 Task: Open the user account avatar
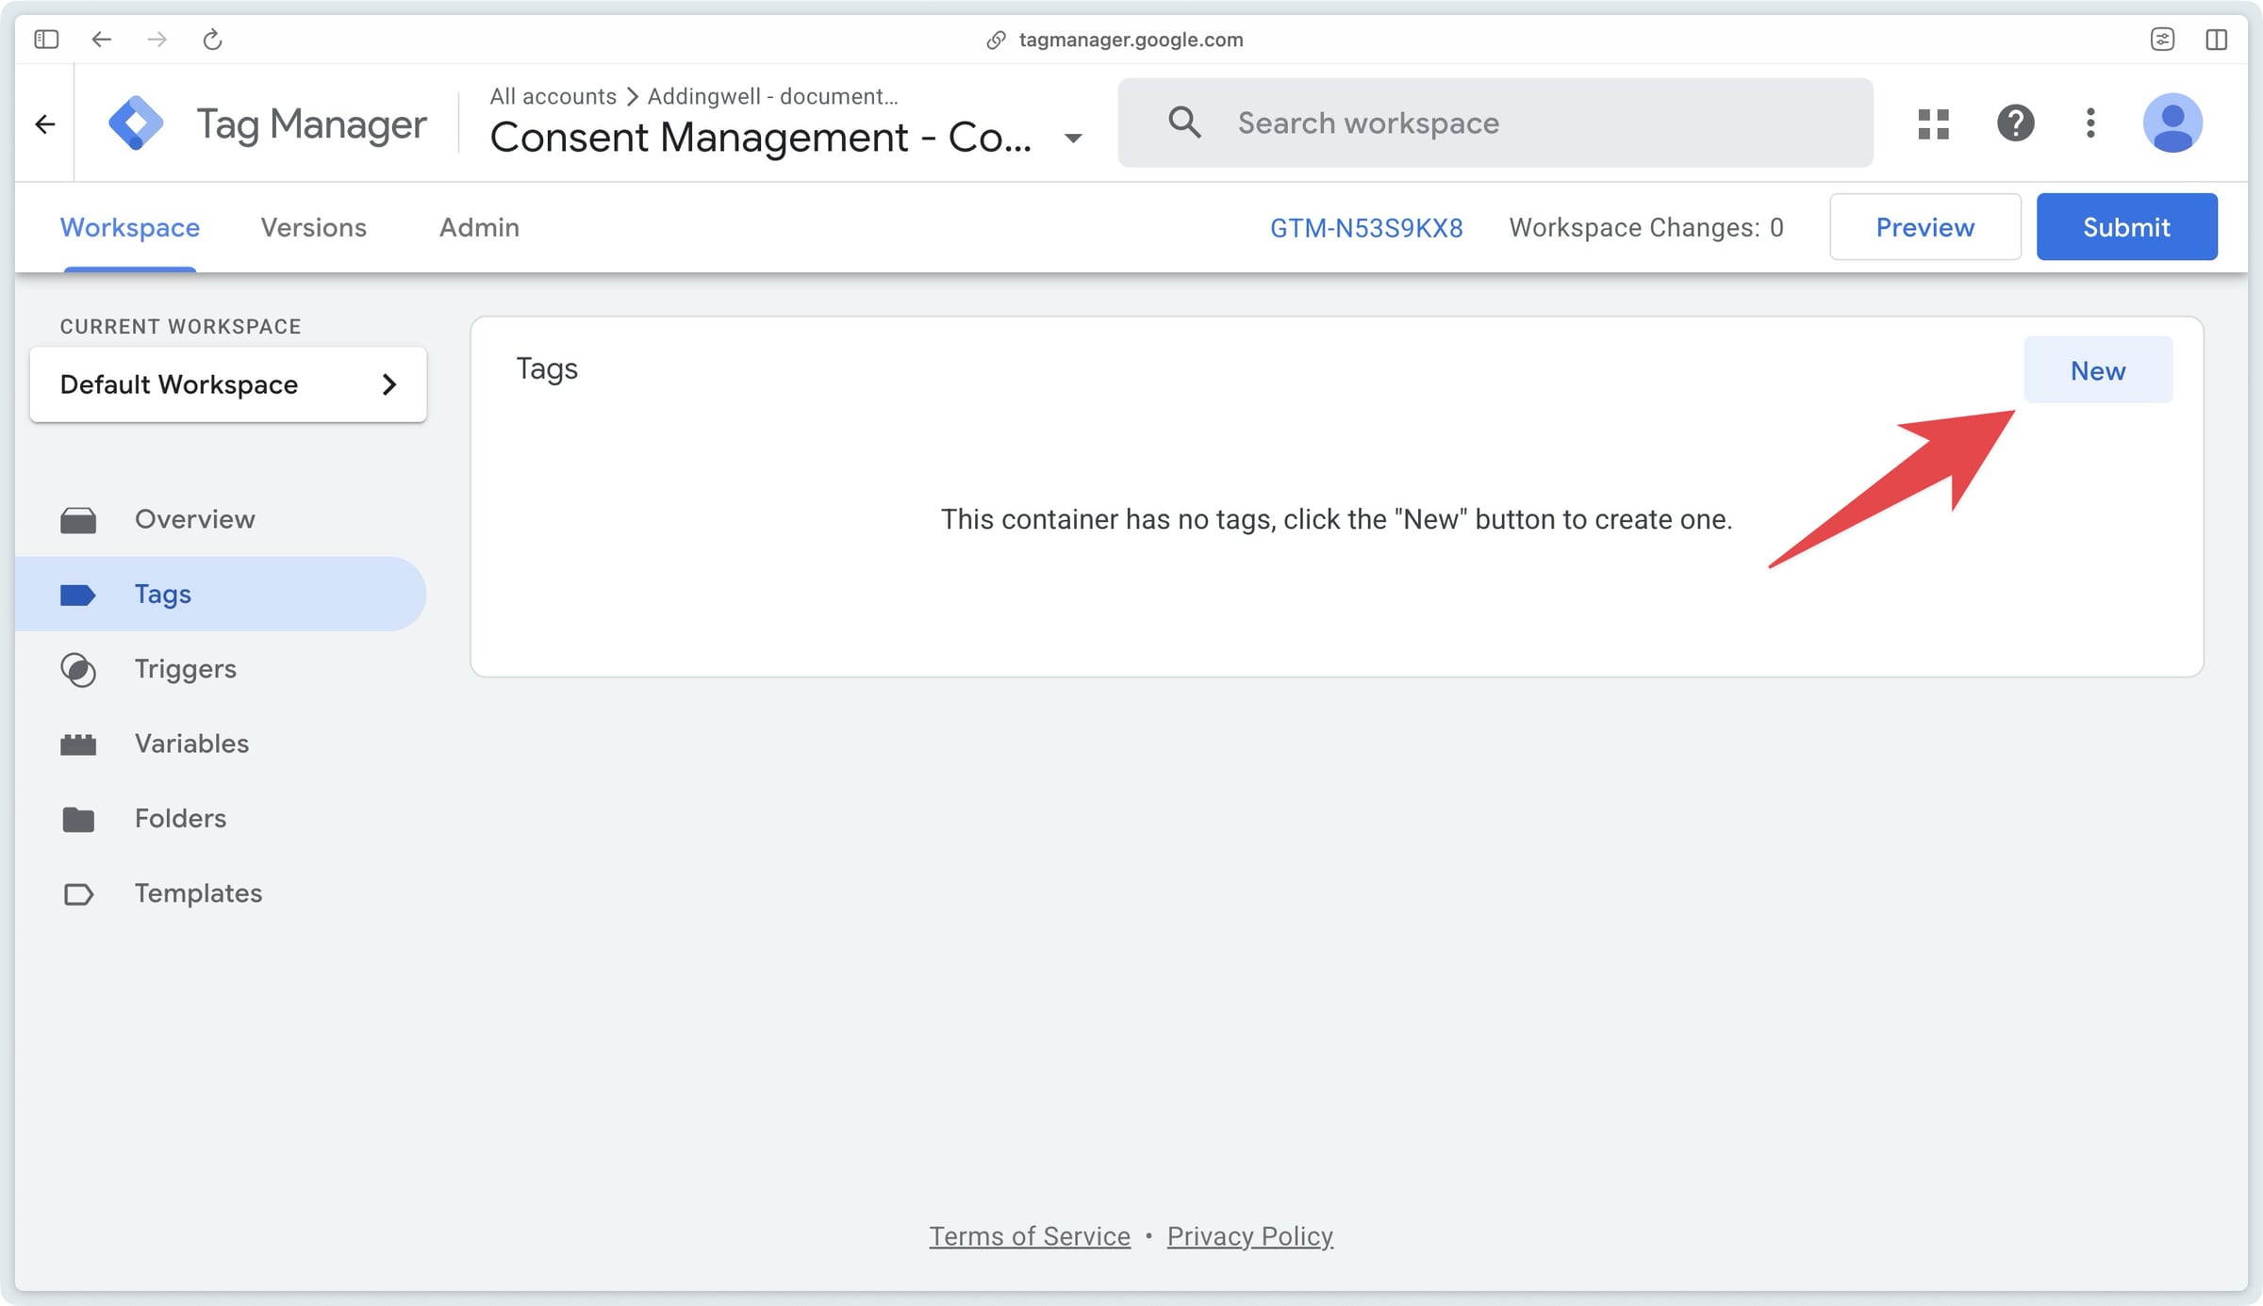click(2172, 122)
